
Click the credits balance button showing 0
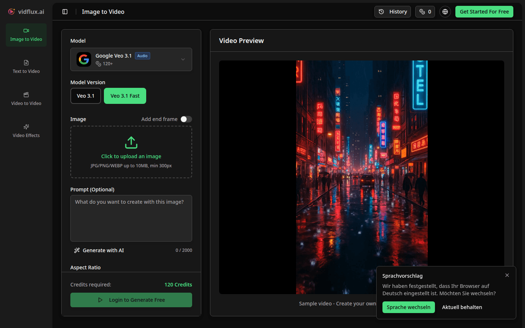point(425,12)
